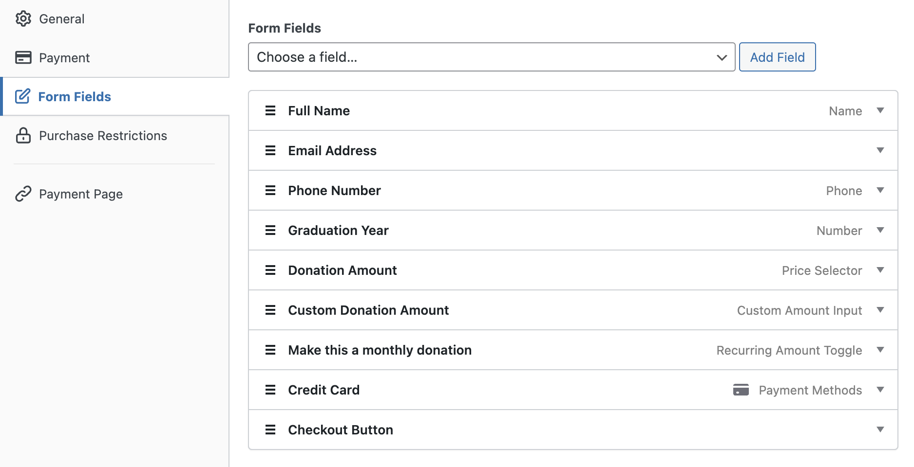This screenshot has height=467, width=914.
Task: Click the Payment card icon in sidebar
Action: point(23,57)
